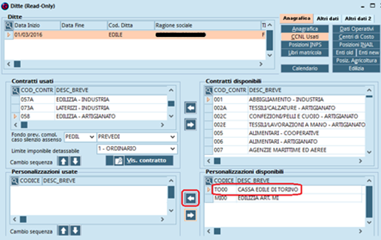Select available contract 002A TESSILI/CALZATURE - ARTIGIANATO
381x240 pixels.
(285, 108)
